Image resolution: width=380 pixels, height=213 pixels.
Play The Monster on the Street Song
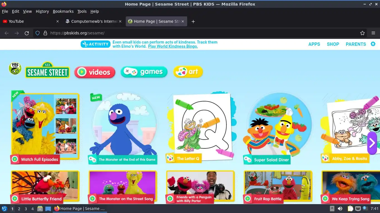(x=123, y=187)
